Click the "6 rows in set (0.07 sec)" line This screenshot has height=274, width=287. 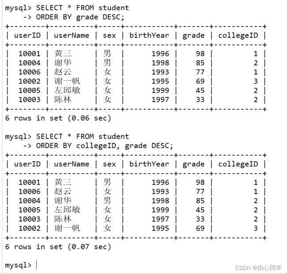(58, 247)
